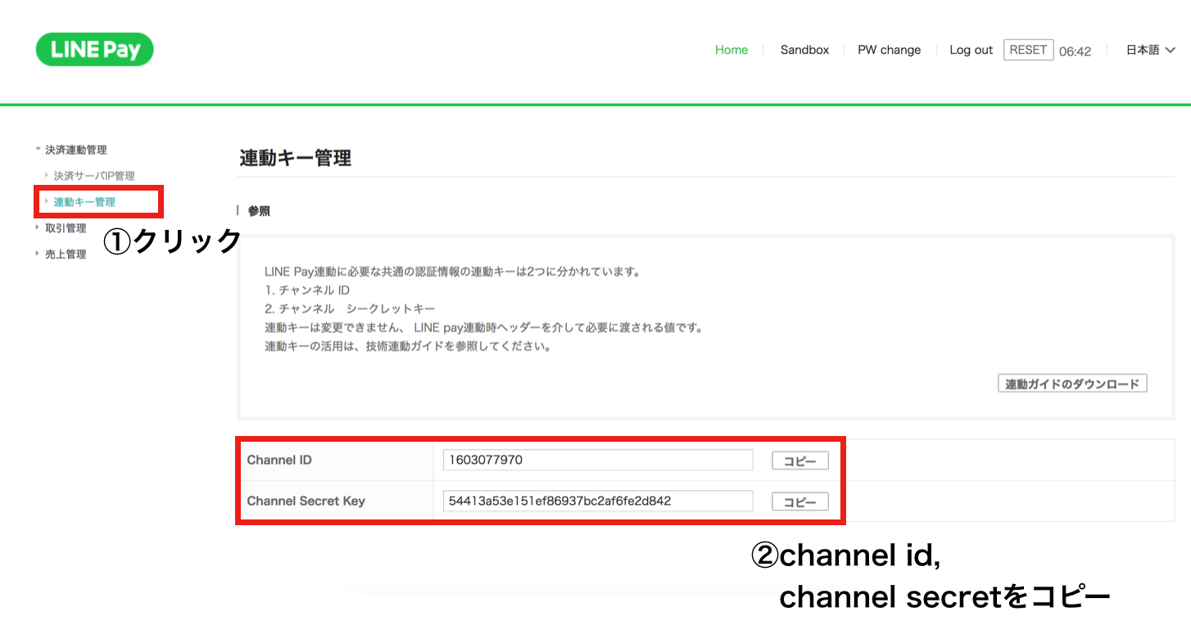Select the Channel ID input field

coord(597,460)
